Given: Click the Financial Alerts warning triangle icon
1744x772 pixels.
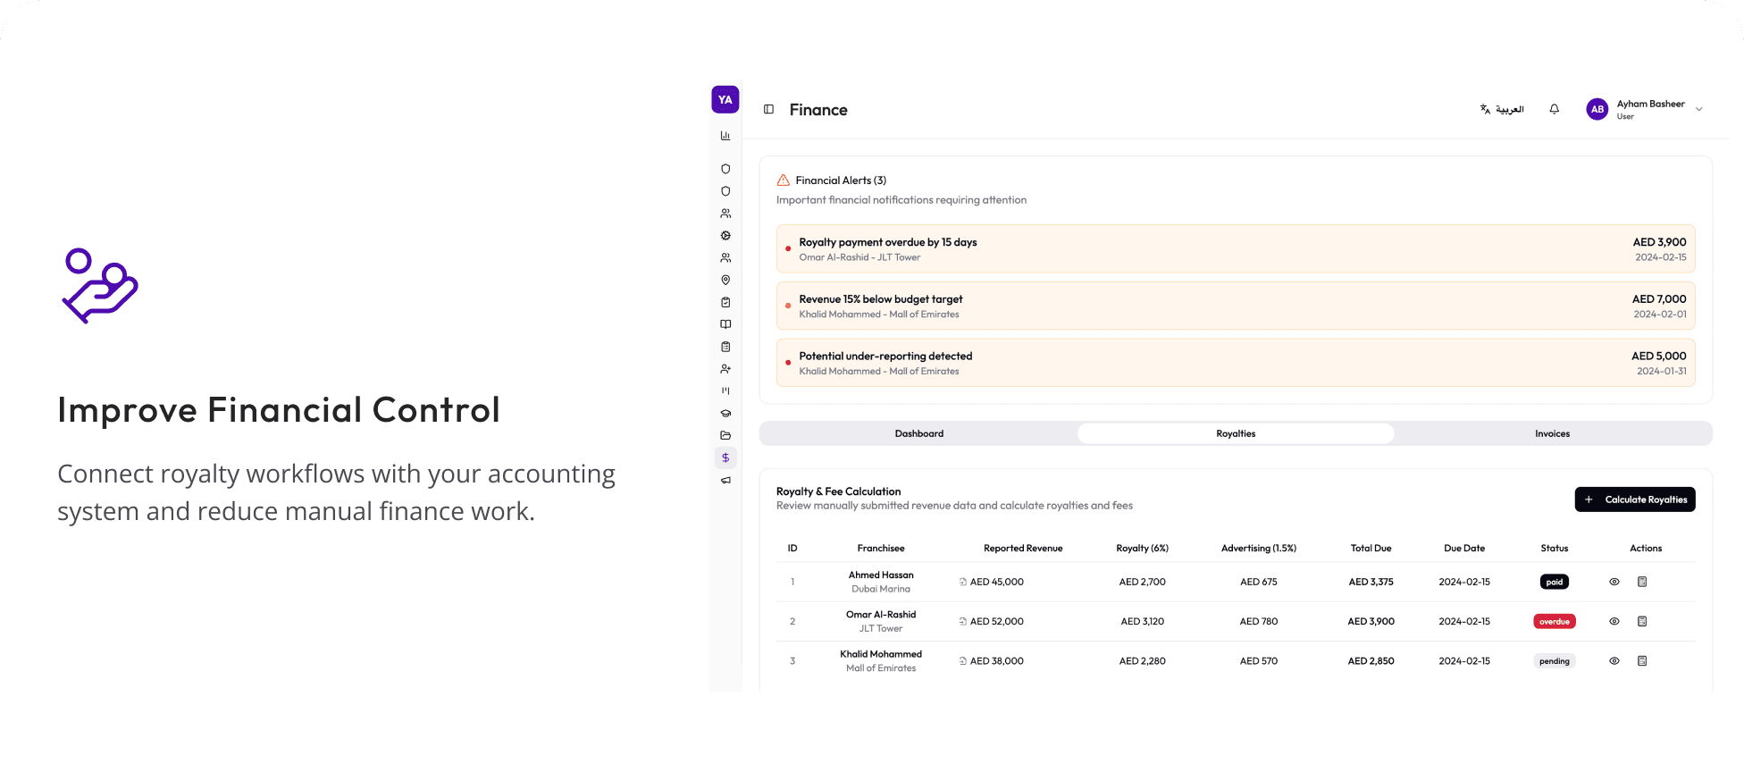Looking at the screenshot, I should click(x=784, y=180).
